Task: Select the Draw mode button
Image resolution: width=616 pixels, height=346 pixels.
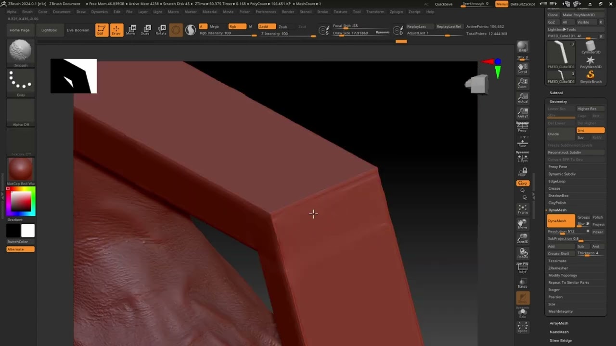Action: click(x=116, y=30)
